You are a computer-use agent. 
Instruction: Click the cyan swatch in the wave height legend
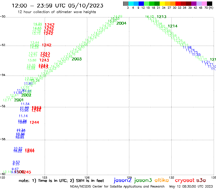[x=131, y=4]
